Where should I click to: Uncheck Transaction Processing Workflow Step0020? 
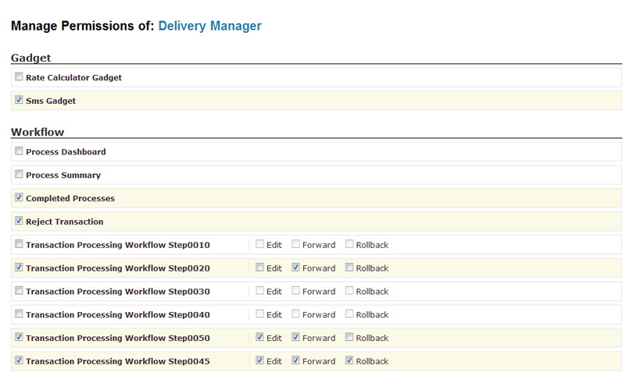[x=19, y=268]
